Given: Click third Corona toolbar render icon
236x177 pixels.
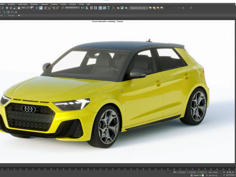Looking at the screenshot, I should coord(158,8).
